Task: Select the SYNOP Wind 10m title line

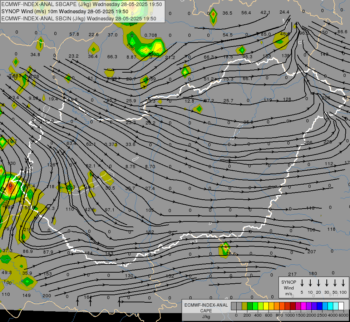Action: click(65, 11)
